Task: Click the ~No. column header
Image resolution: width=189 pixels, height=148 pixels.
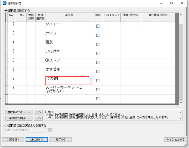Action: pos(21,17)
